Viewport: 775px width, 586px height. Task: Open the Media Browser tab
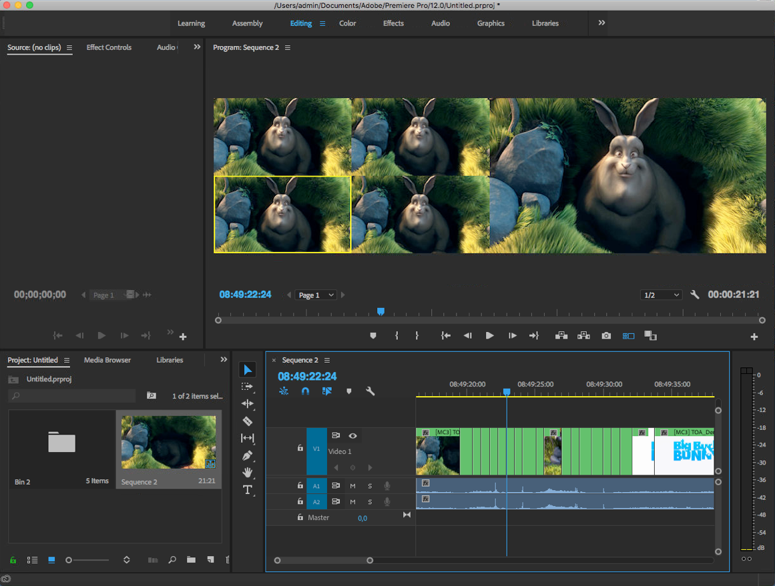(107, 360)
